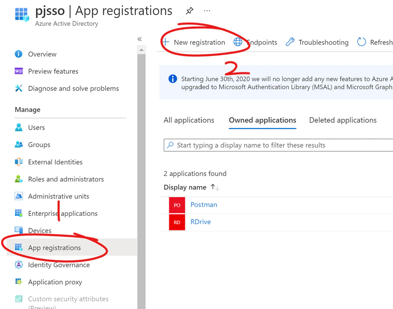Open the Deleted applications tab
Screen dimensions: 393x309
(342, 120)
